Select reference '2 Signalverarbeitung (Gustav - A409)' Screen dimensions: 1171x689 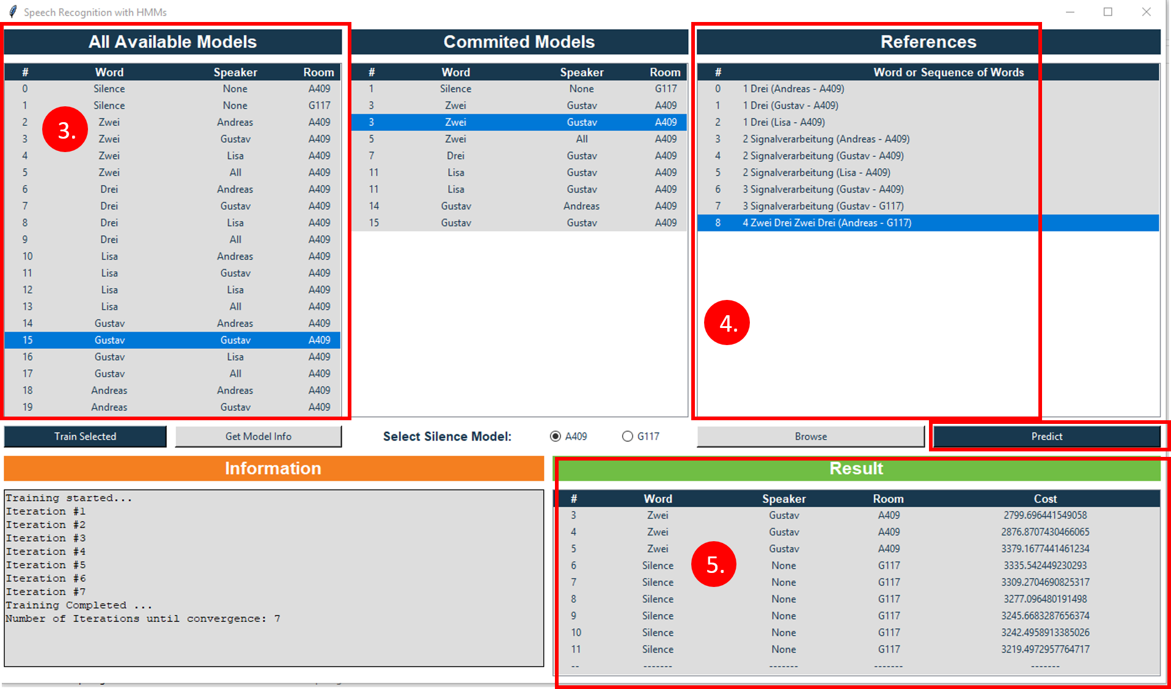click(928, 156)
